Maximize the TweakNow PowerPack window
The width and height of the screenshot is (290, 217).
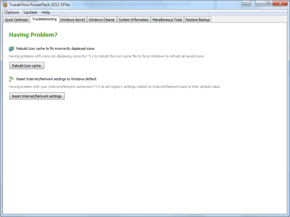coord(268,3)
